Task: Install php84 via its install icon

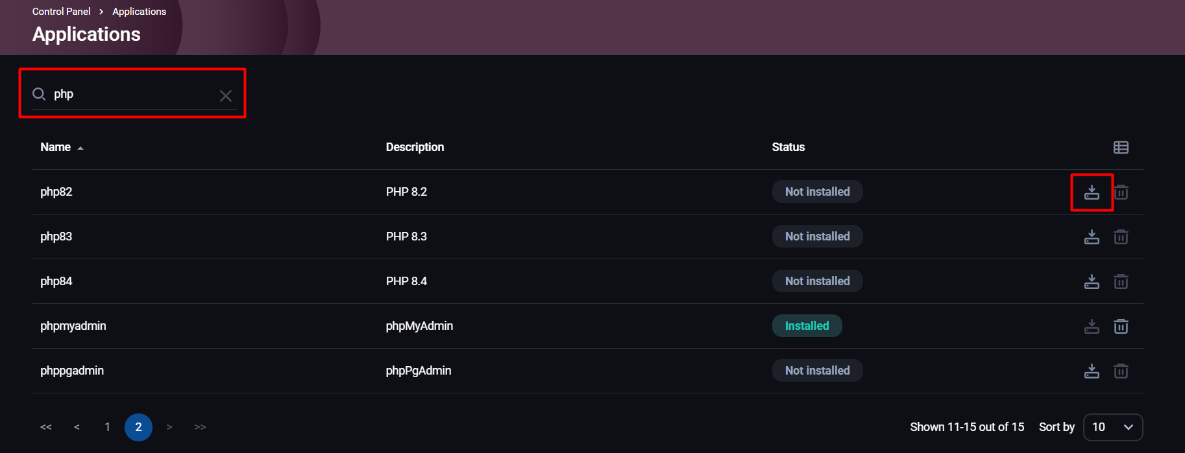Action: [x=1092, y=281]
